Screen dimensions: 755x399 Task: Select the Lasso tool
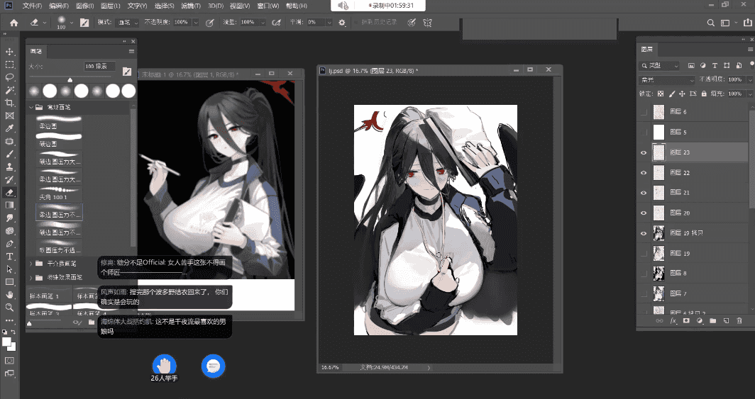(9, 77)
